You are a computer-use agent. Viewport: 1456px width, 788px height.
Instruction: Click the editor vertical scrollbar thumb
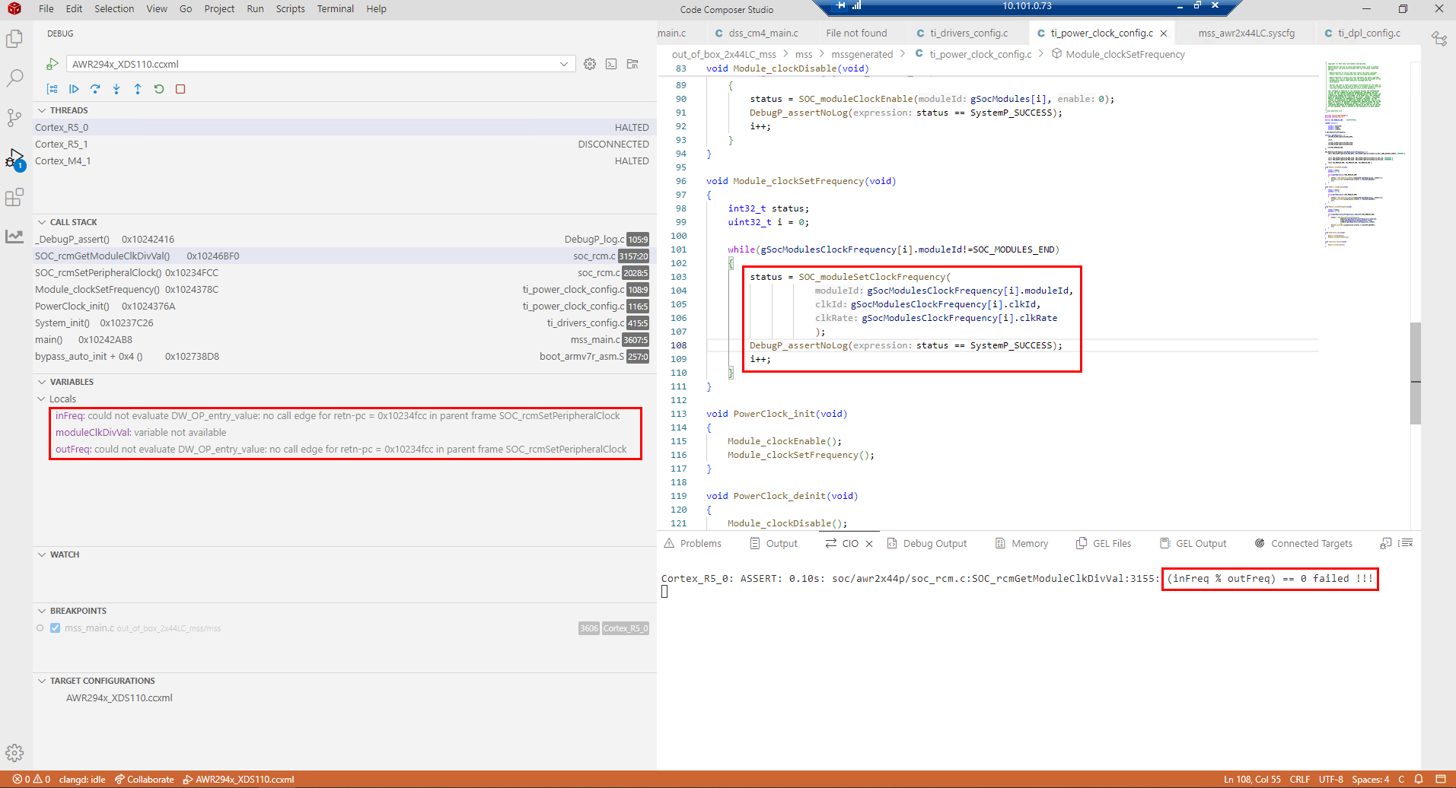(1416, 373)
